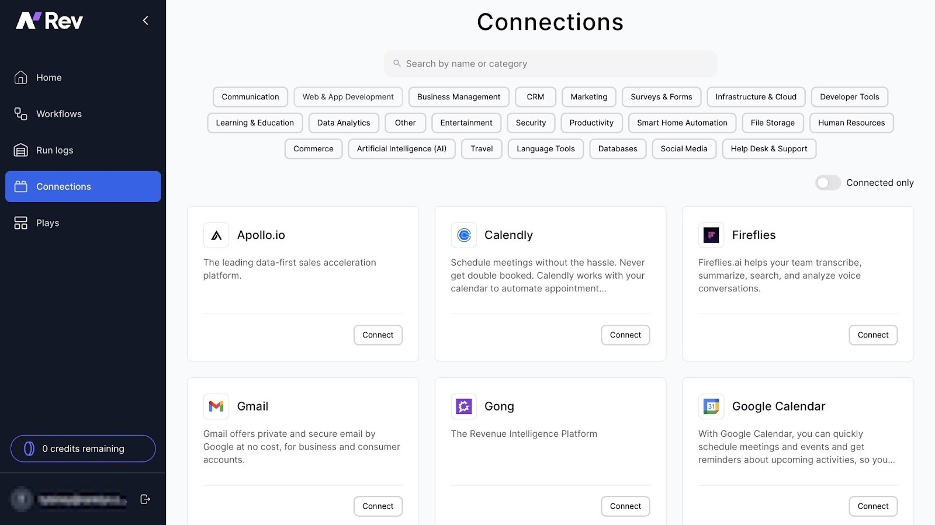Click the Workflows icon in sidebar
Screen dimensions: 935x525
click(20, 114)
